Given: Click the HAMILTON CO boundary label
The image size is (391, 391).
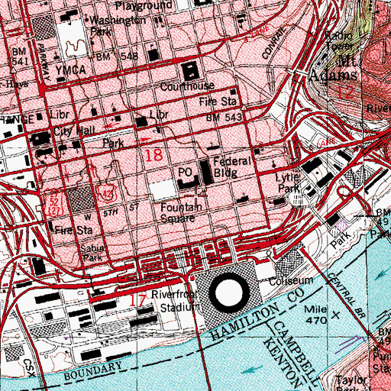Looking at the screenshot, I should click(257, 315).
